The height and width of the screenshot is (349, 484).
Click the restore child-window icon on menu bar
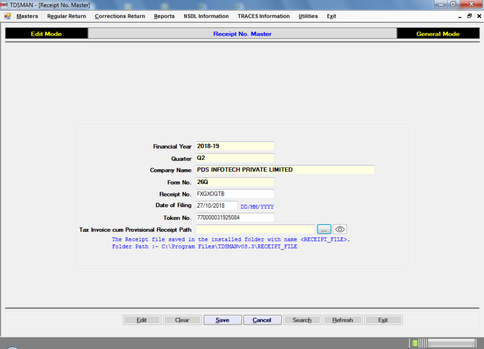point(469,16)
